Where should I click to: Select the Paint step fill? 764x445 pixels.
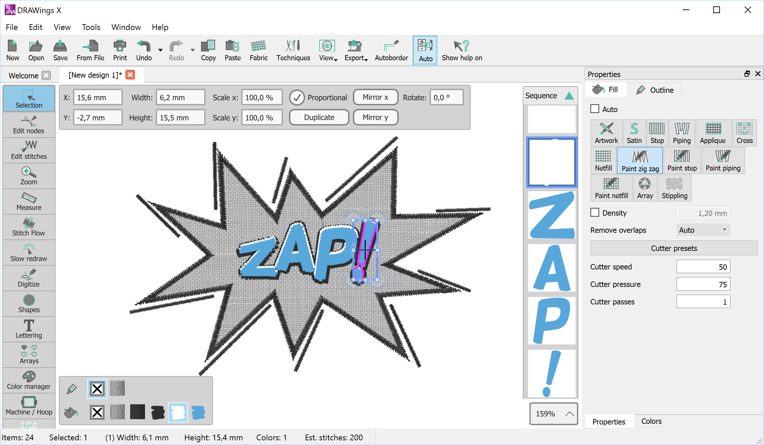(x=682, y=160)
